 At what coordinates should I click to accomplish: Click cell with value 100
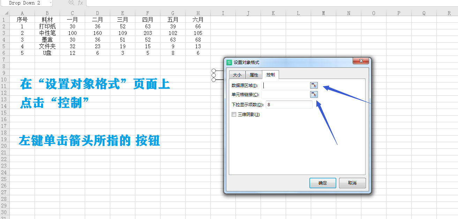pos(72,33)
